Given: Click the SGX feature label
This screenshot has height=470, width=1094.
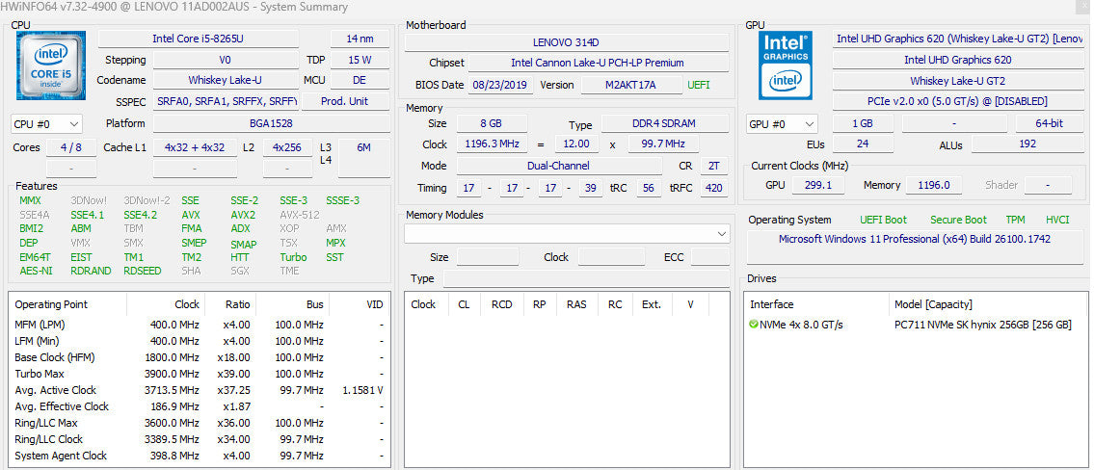Looking at the screenshot, I should pos(239,271).
